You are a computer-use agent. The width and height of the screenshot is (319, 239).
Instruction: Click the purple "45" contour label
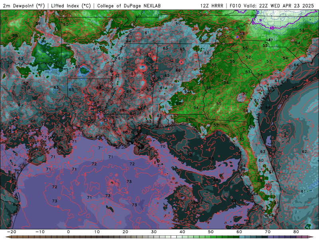coord(272,28)
